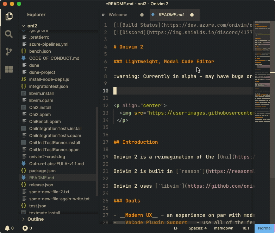Click the Normal mode indicator

tap(265, 228)
